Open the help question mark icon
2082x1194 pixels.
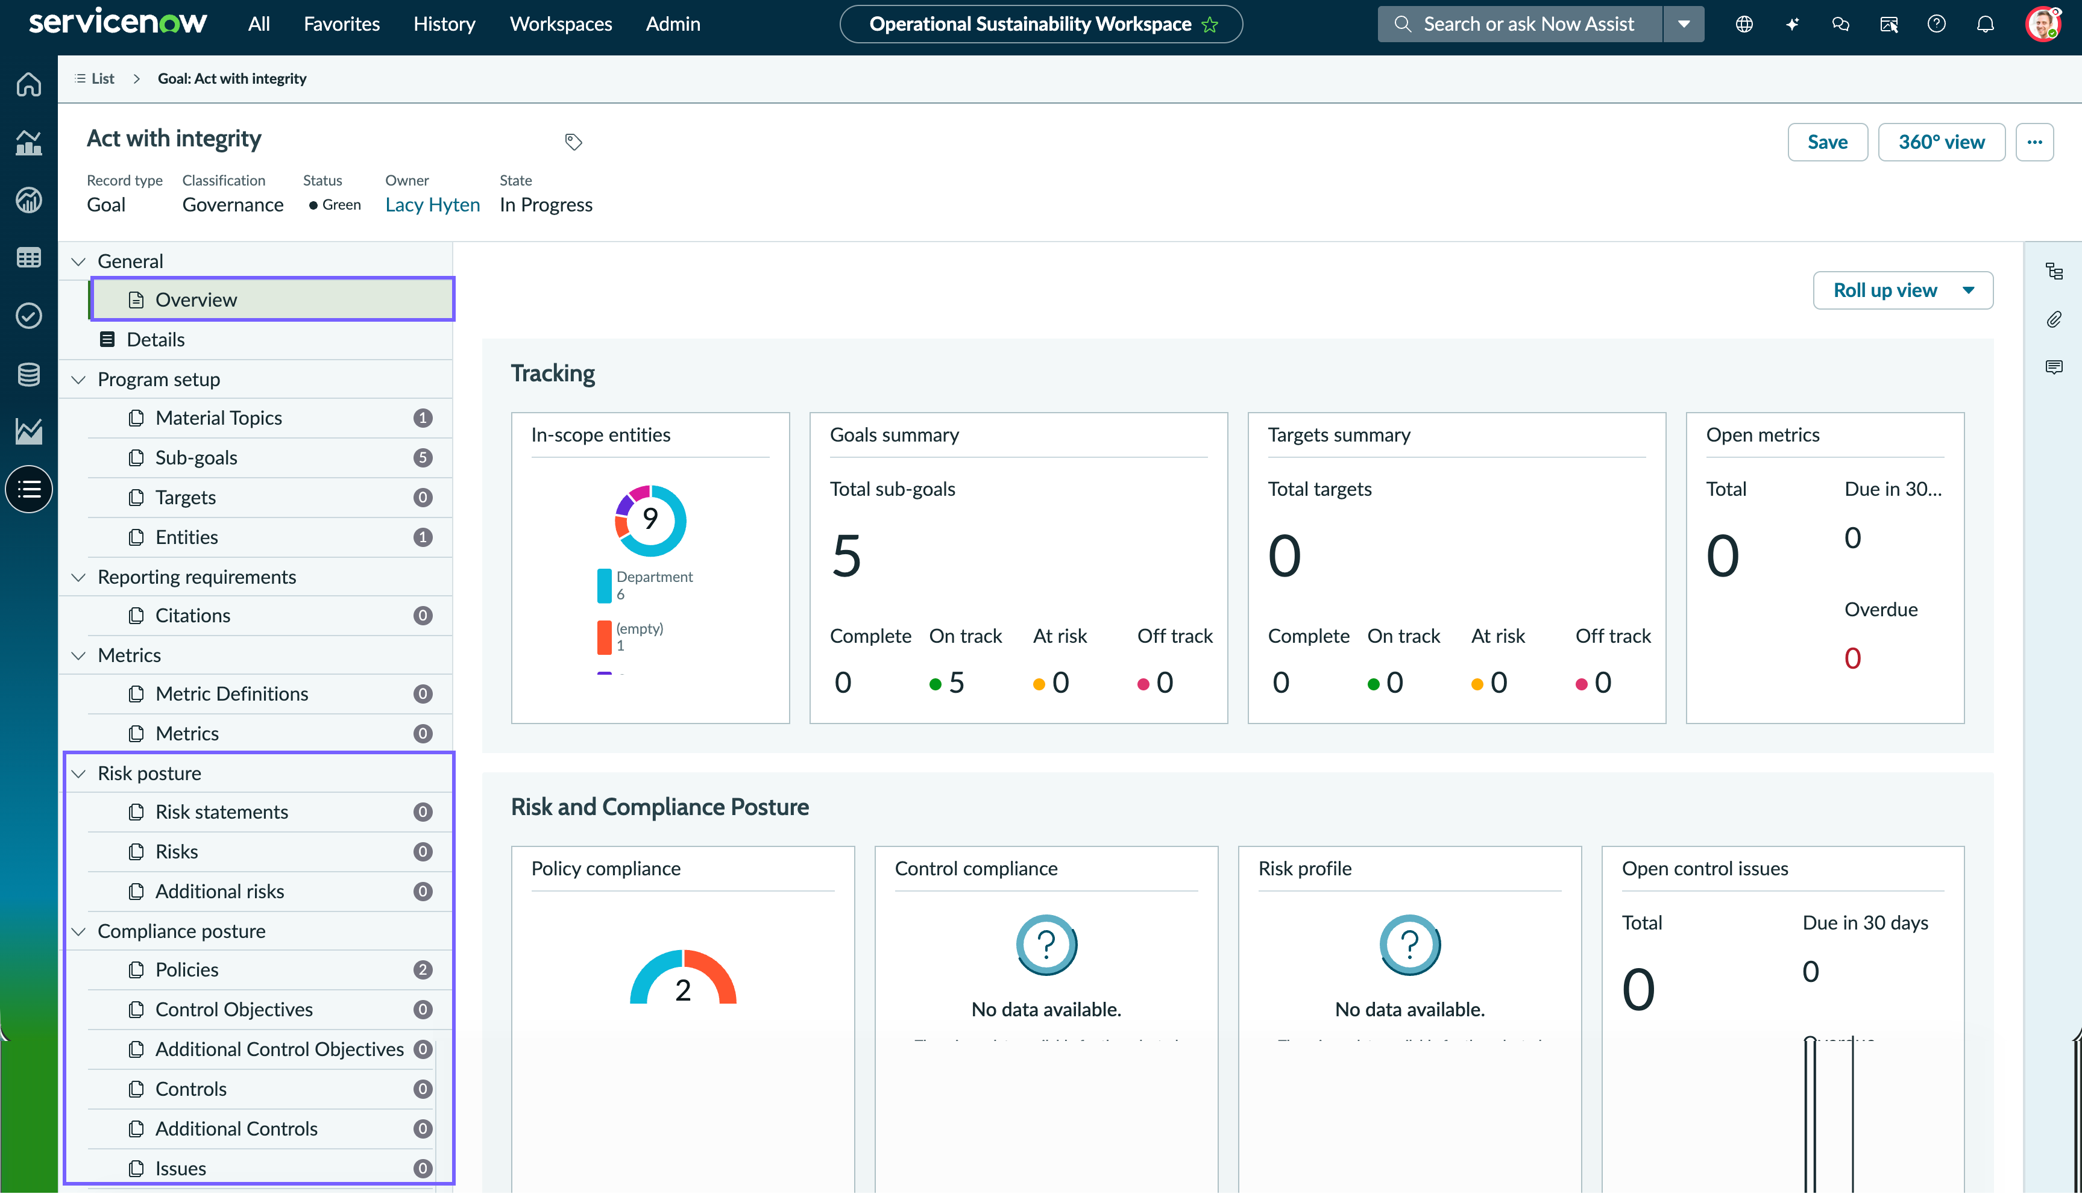[x=1937, y=23]
